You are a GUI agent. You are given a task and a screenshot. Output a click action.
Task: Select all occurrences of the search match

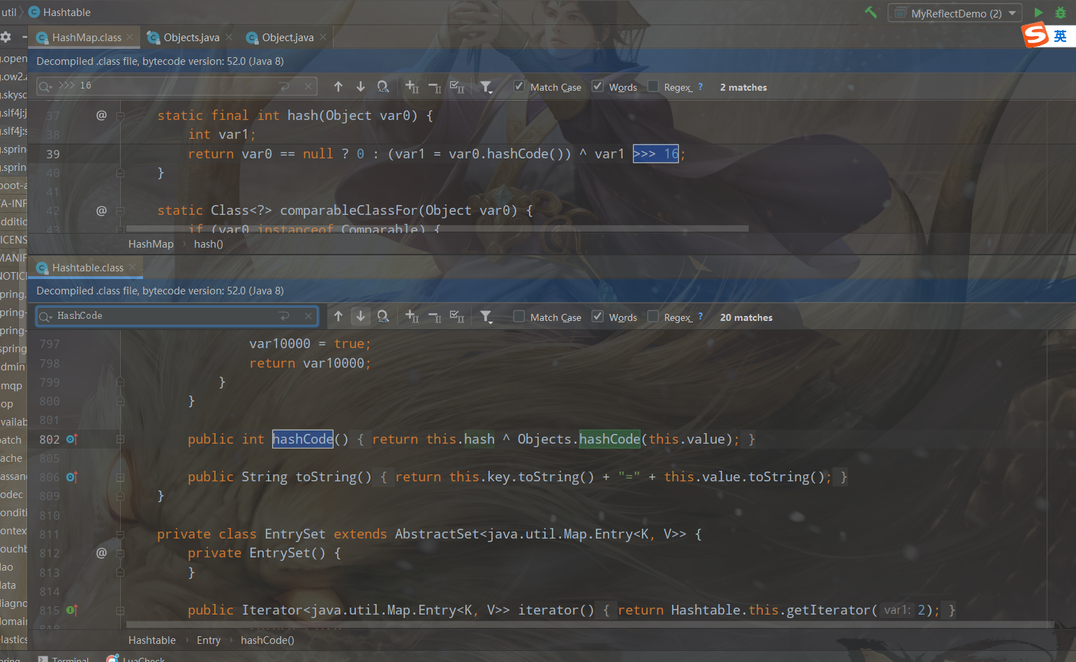[x=456, y=316]
